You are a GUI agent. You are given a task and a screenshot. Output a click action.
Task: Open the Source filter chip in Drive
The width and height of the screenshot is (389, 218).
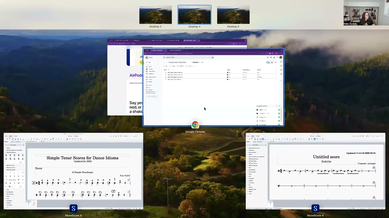[x=191, y=66]
